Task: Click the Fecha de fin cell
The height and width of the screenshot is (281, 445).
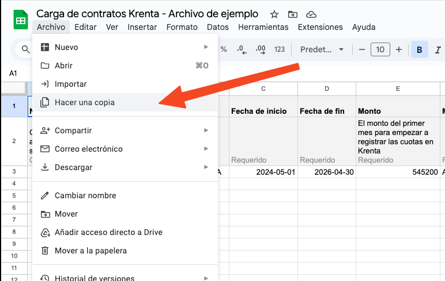Action: pos(327,106)
